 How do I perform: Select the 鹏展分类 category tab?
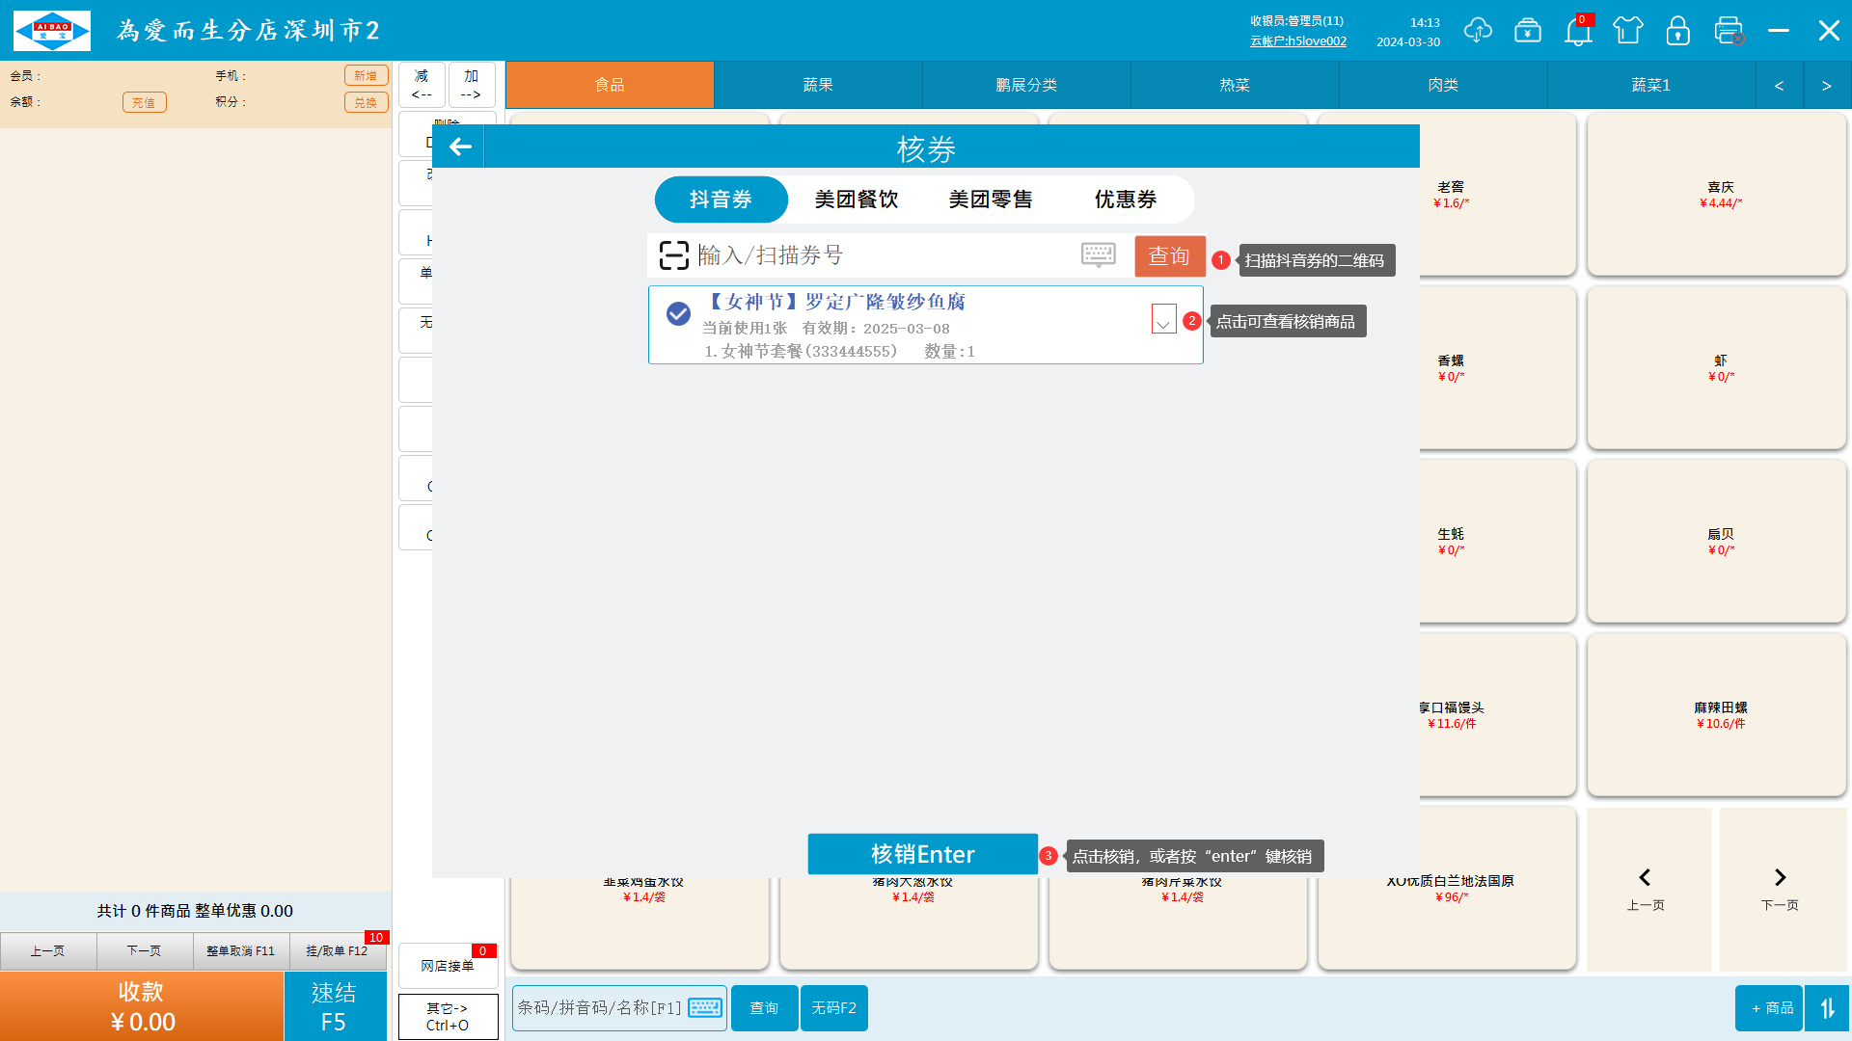1026,85
